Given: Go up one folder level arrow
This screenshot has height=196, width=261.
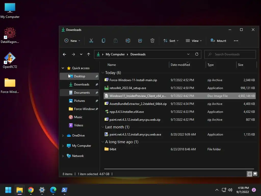Looking at the screenshot, I should click(88, 54).
